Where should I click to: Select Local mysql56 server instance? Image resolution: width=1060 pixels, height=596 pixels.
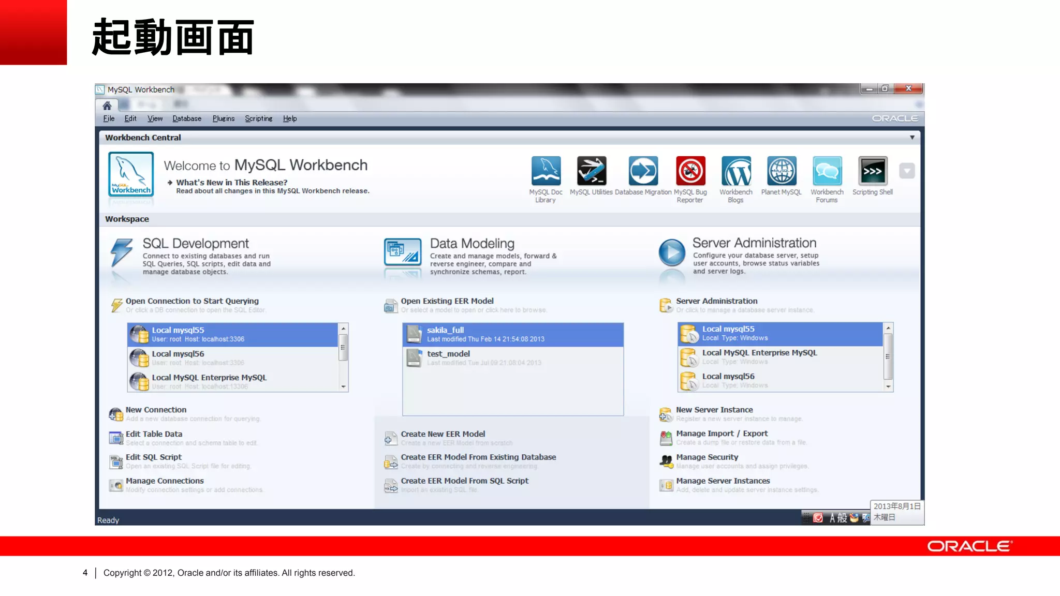(x=780, y=380)
